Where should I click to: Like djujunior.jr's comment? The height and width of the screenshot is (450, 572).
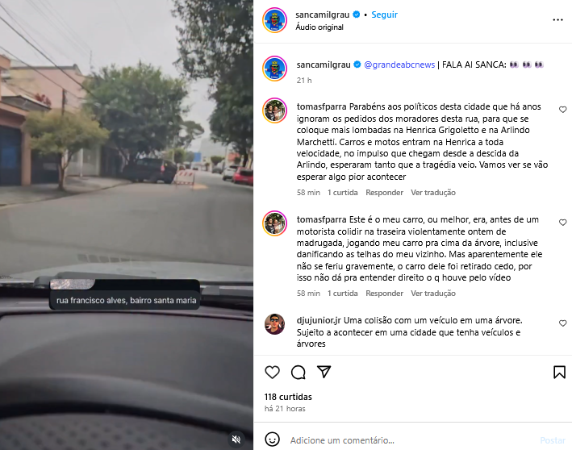click(x=562, y=323)
